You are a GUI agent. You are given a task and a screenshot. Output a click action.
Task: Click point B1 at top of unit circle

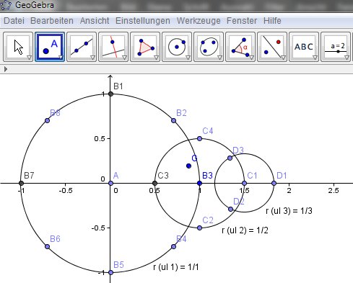(x=110, y=94)
